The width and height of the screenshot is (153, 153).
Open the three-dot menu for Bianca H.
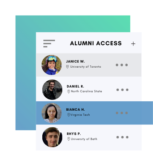tap(122, 113)
